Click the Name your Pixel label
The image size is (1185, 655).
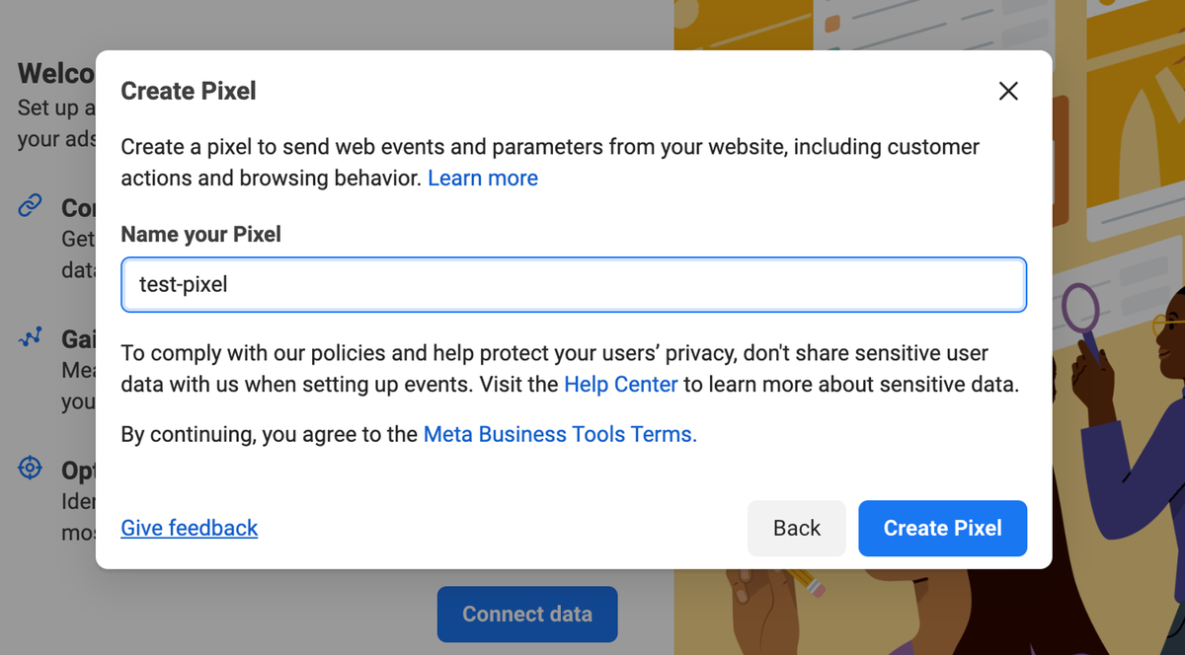point(200,235)
